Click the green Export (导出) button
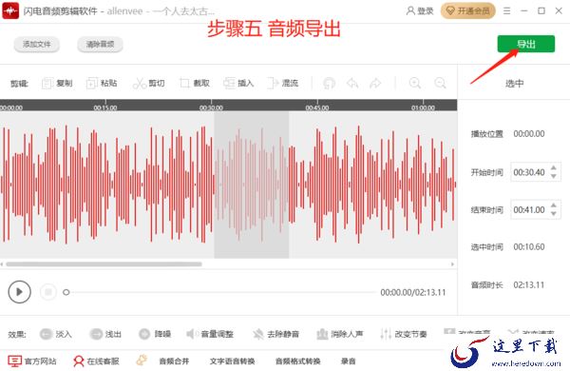The height and width of the screenshot is (371, 570). 526,44
